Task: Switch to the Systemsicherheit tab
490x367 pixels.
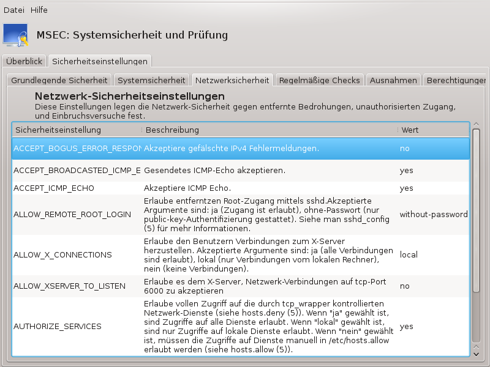Action: pyautogui.click(x=151, y=80)
